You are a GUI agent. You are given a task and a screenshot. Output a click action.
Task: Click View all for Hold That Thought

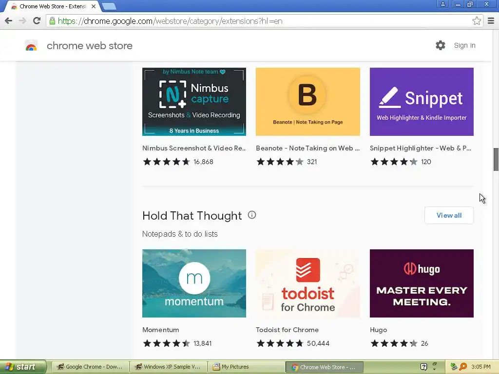point(449,215)
